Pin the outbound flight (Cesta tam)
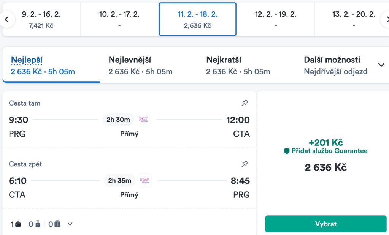This screenshot has height=235, width=389. (245, 103)
